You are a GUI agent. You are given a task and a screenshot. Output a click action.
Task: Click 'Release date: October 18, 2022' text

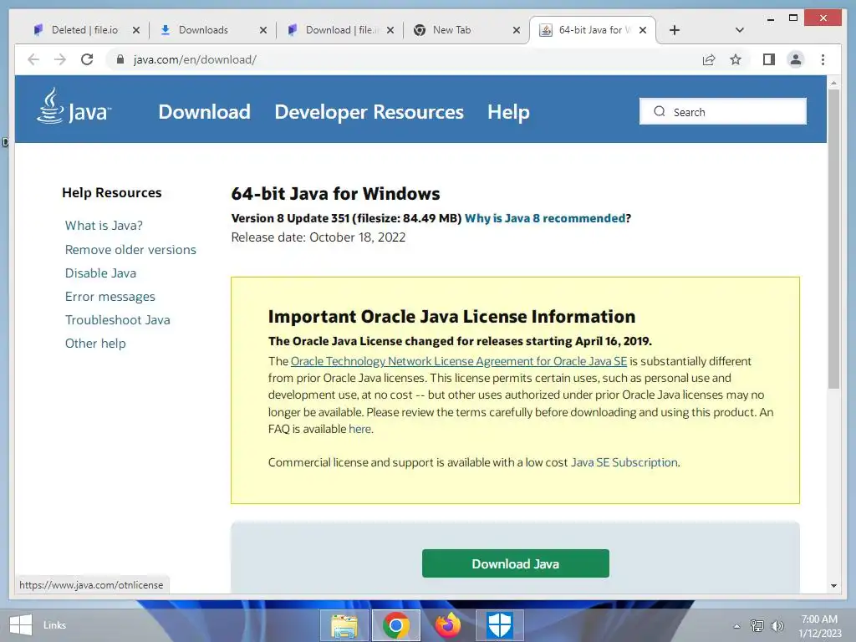click(318, 237)
